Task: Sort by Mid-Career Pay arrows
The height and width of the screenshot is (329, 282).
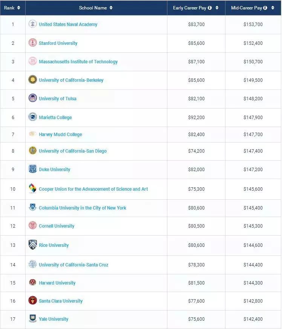Action: click(x=273, y=8)
